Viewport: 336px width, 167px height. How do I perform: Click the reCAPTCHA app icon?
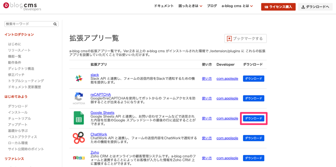click(79, 97)
